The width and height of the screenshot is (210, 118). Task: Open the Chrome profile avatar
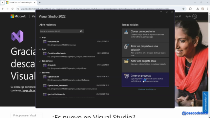tap(203, 9)
